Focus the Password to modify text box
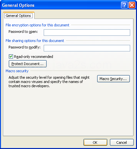The width and height of the screenshot is (137, 149). [87, 48]
